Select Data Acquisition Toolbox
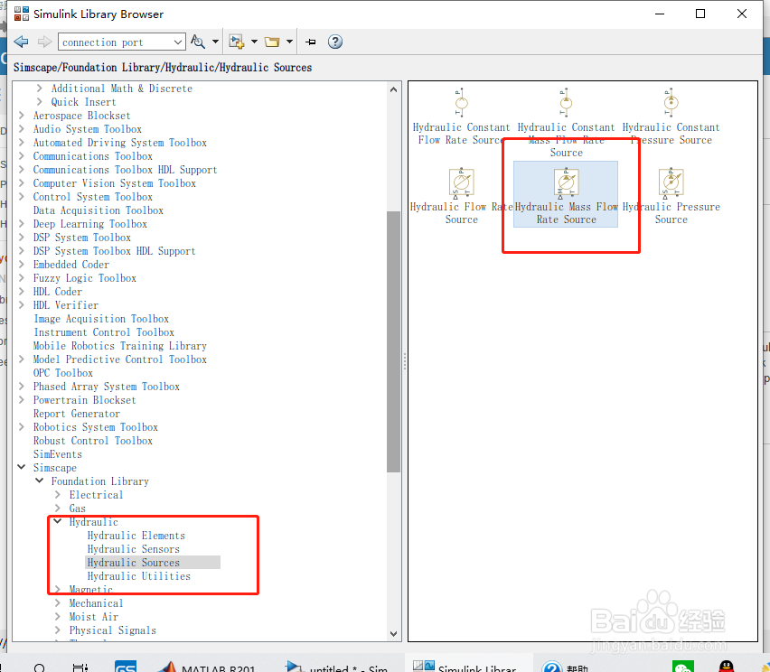Screen dimensions: 770x672 [99, 210]
